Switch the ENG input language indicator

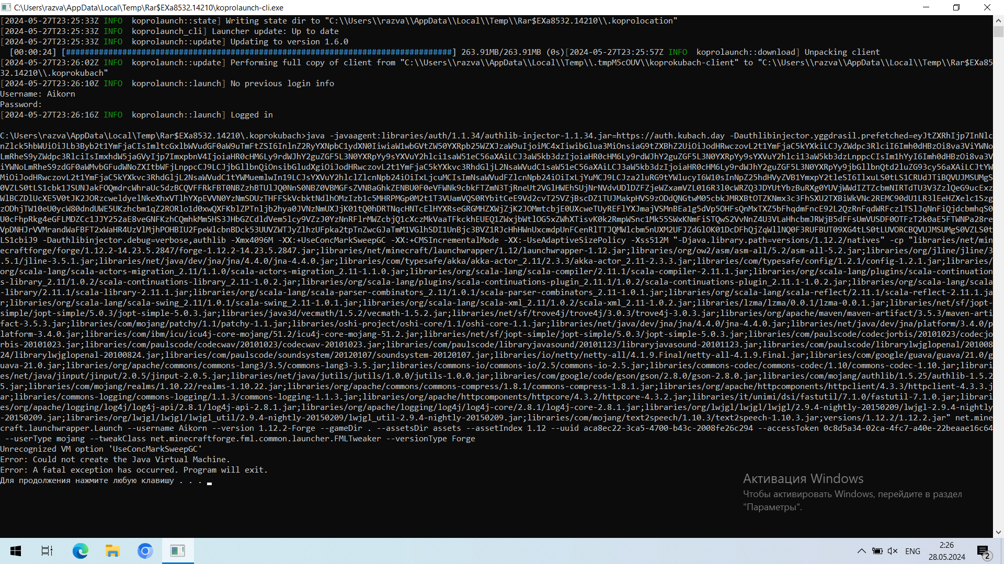[912, 551]
